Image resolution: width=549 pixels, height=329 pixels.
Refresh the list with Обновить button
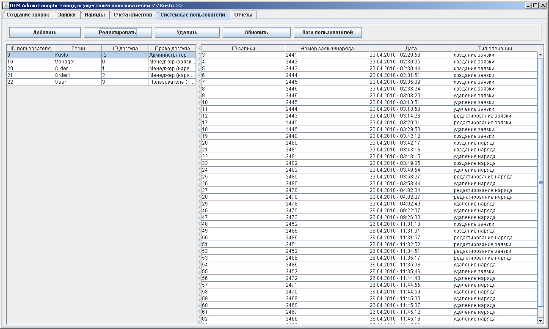point(257,33)
